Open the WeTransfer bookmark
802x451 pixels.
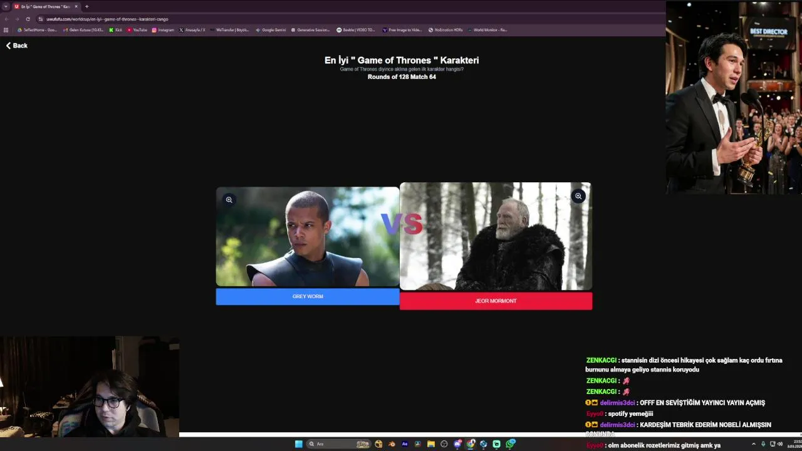(x=229, y=30)
